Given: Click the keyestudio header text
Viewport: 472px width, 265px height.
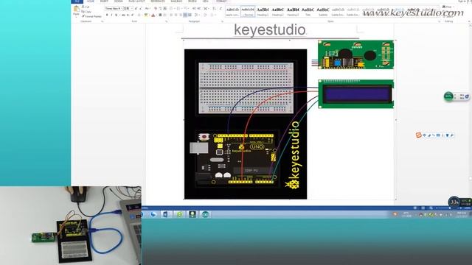Looking at the screenshot, I should [x=270, y=29].
